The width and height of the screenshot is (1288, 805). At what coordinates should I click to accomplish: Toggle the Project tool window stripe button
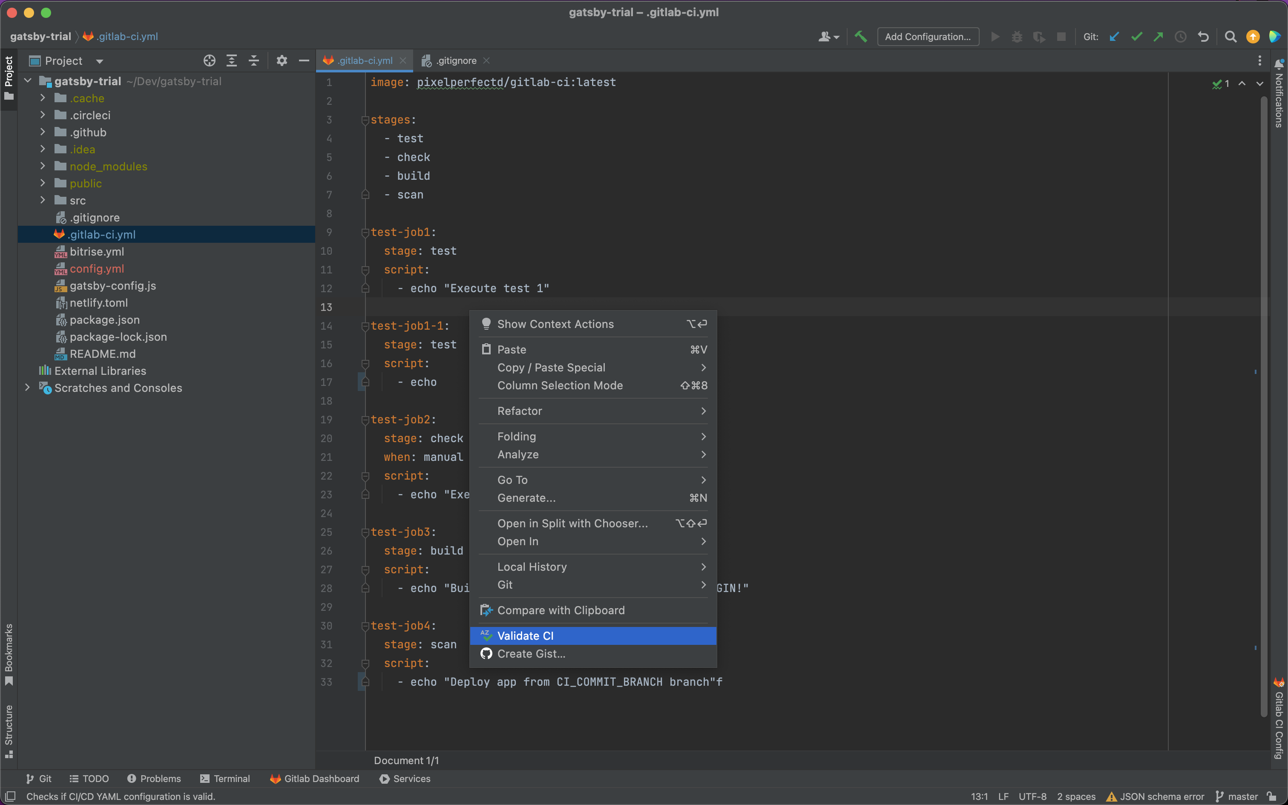9,79
